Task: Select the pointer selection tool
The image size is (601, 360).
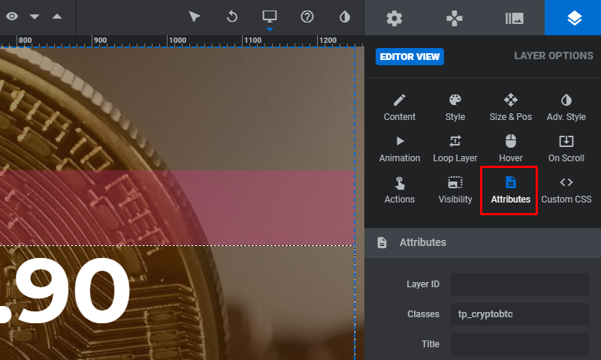Action: 195,16
